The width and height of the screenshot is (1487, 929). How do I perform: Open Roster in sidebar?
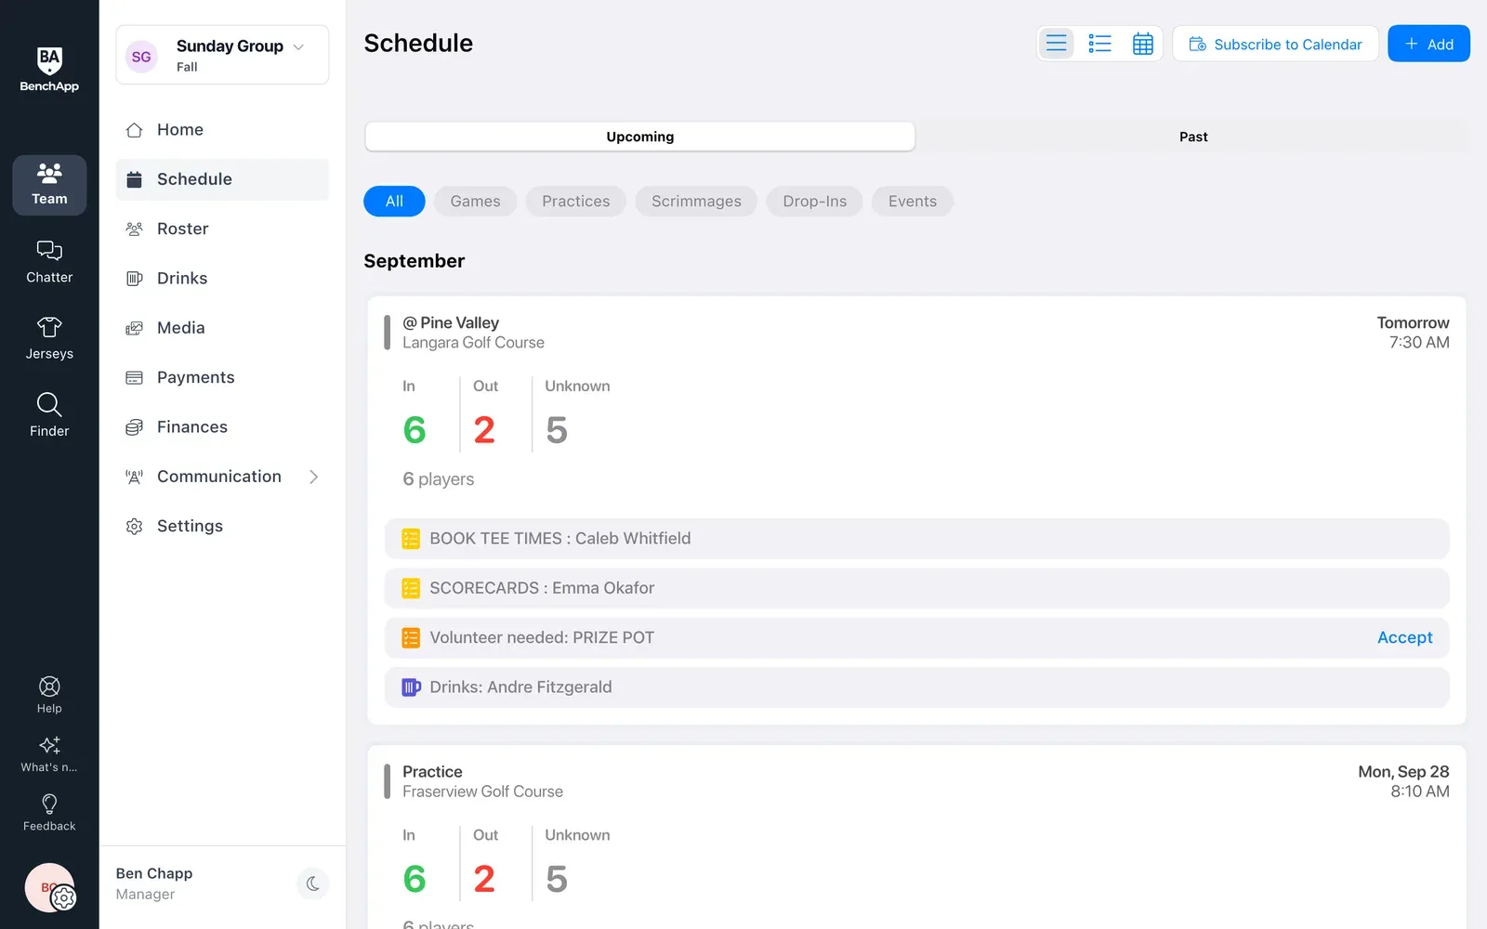(x=222, y=229)
